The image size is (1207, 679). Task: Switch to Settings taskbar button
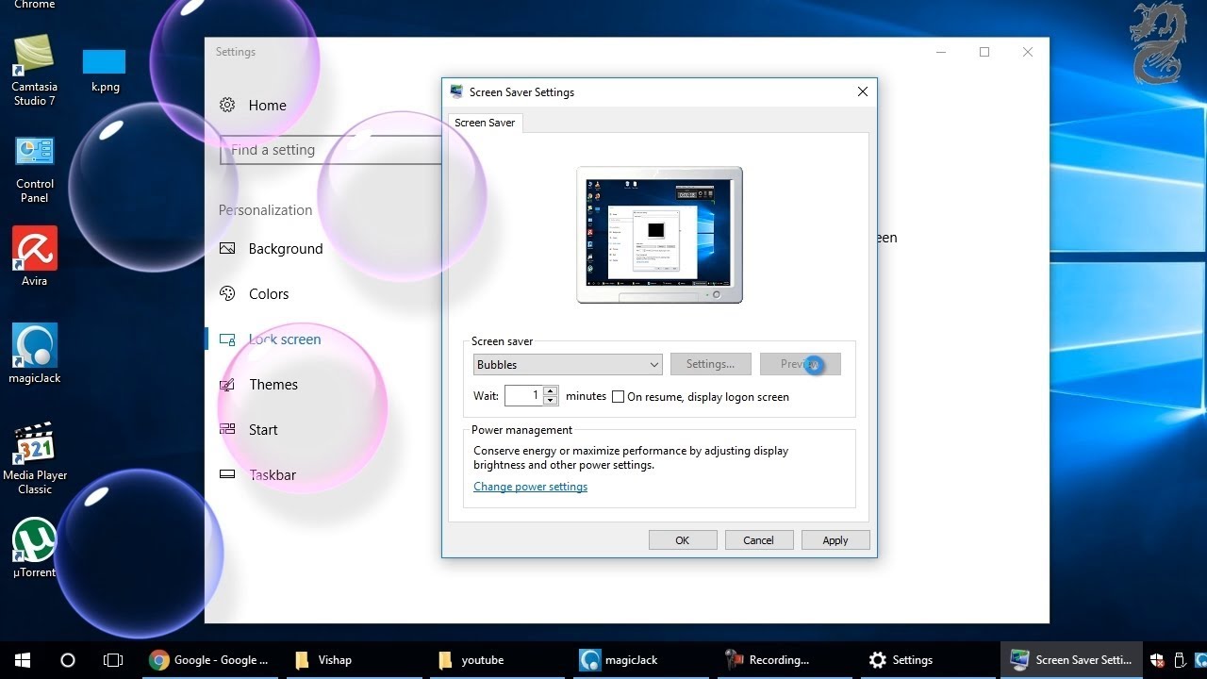pos(927,660)
